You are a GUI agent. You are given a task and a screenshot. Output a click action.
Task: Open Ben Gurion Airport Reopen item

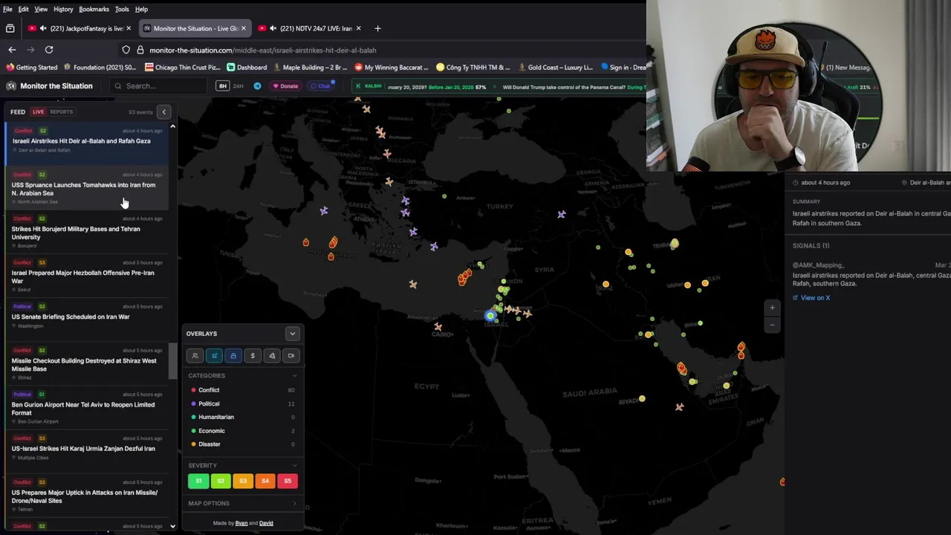tap(86, 409)
